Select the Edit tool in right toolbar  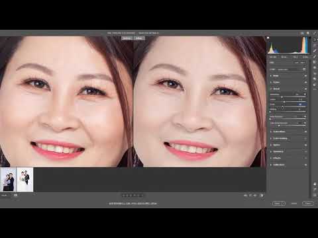315,40
